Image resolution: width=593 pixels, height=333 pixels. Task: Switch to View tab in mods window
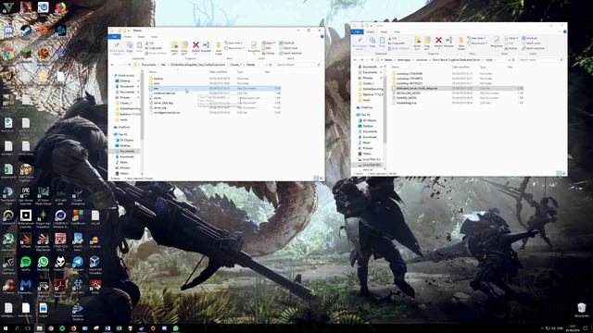[397, 31]
